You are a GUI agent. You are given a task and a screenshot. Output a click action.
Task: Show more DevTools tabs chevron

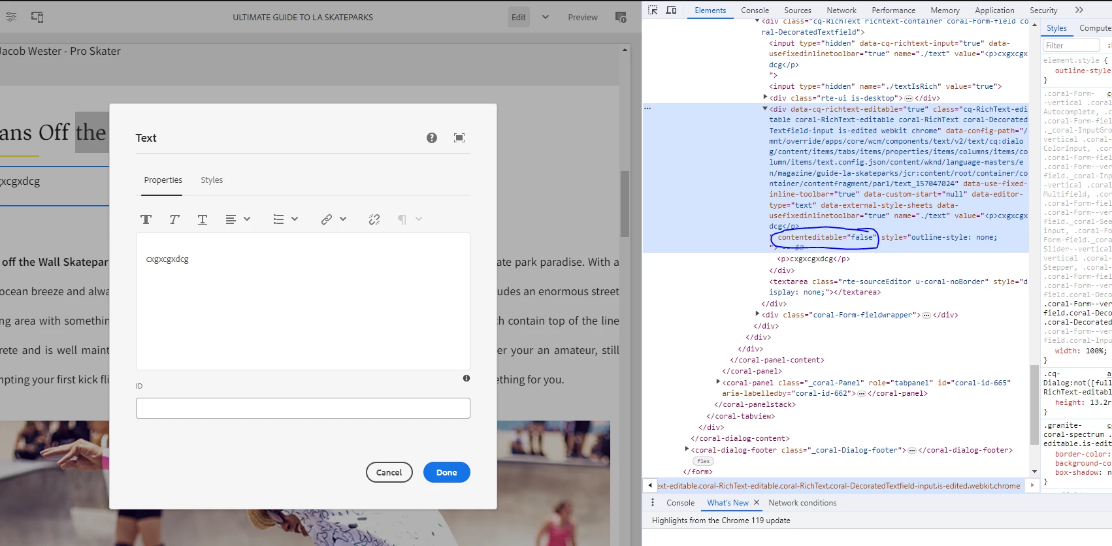pyautogui.click(x=1079, y=10)
